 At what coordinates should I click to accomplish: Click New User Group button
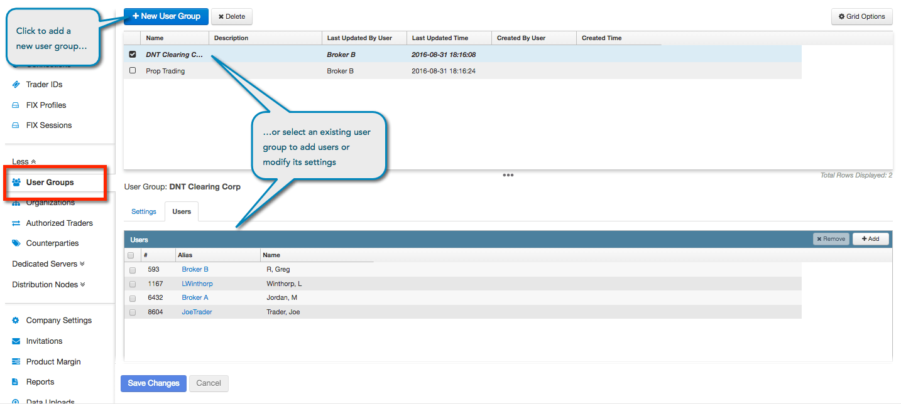point(166,16)
